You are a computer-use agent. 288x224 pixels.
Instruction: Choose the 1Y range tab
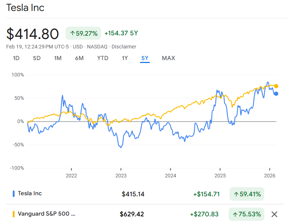click(125, 58)
